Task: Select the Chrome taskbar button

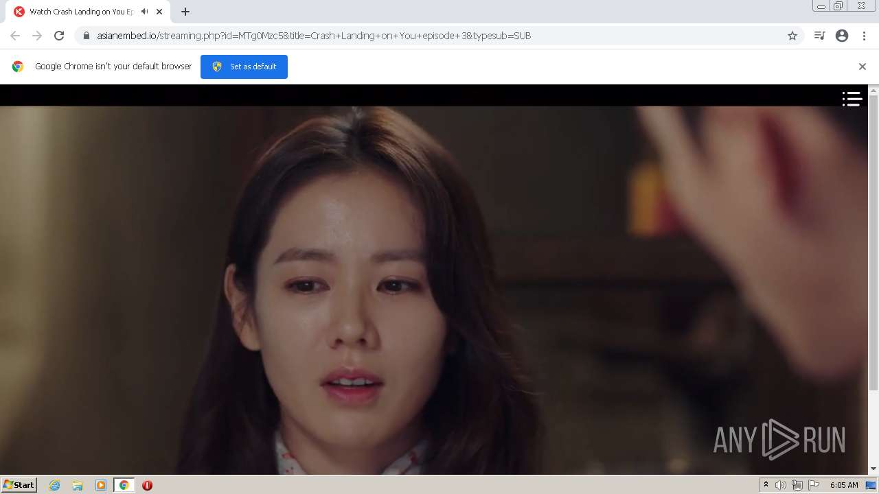Action: tap(124, 485)
